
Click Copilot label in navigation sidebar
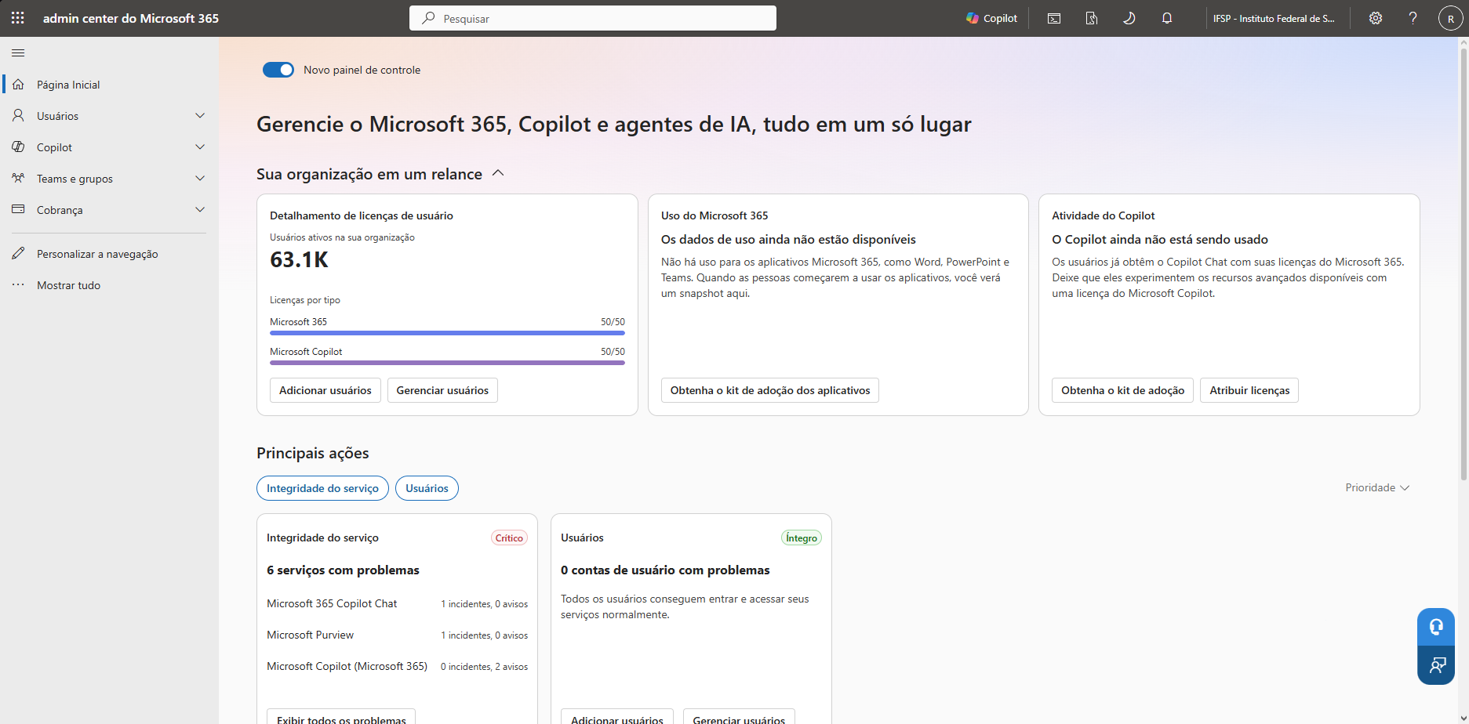click(x=54, y=147)
